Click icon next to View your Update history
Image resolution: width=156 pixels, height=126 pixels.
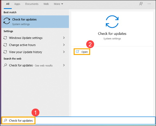pyautogui.click(x=5, y=52)
